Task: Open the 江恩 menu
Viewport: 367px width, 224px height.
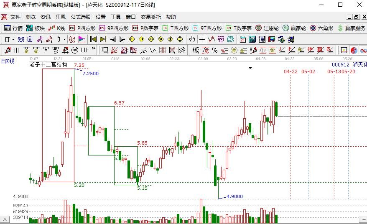Action: click(60, 17)
